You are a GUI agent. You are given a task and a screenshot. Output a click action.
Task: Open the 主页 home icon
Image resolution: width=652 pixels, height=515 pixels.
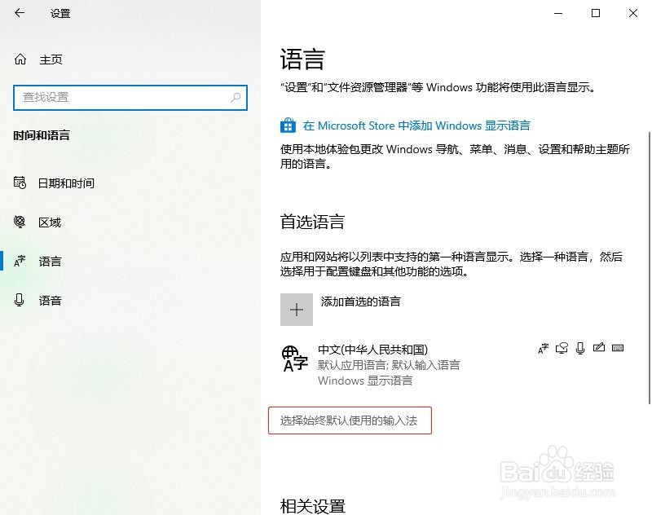pyautogui.click(x=20, y=59)
